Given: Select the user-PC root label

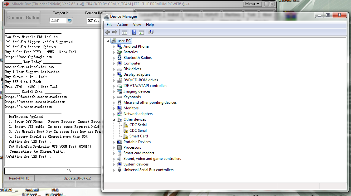Looking at the screenshot, I should [124, 41].
